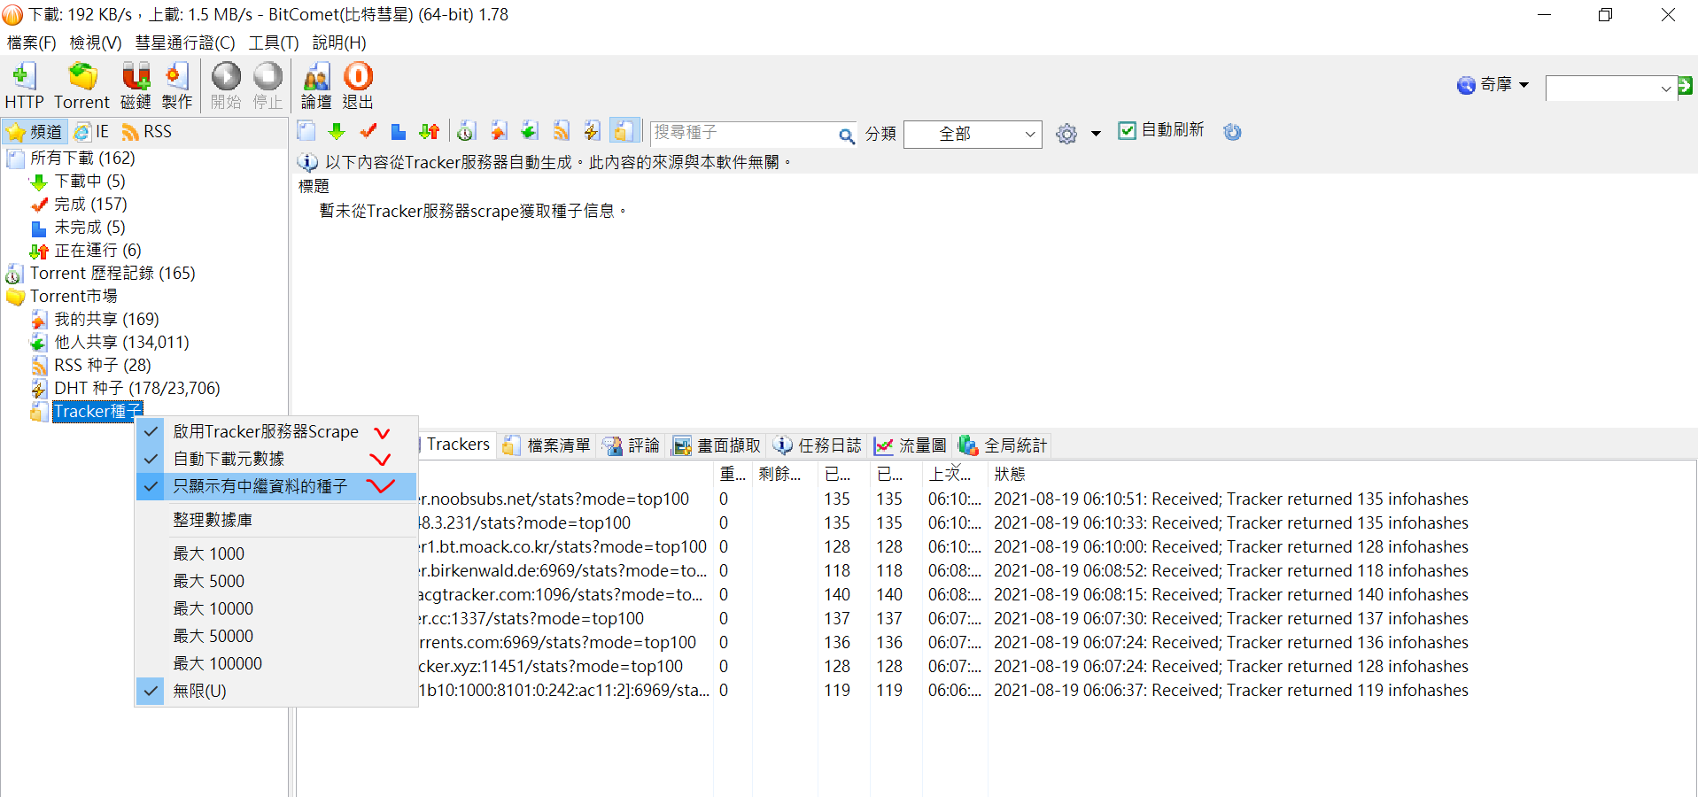Open the 檔案(F) menu
Image resolution: width=1698 pixels, height=797 pixels.
[31, 43]
